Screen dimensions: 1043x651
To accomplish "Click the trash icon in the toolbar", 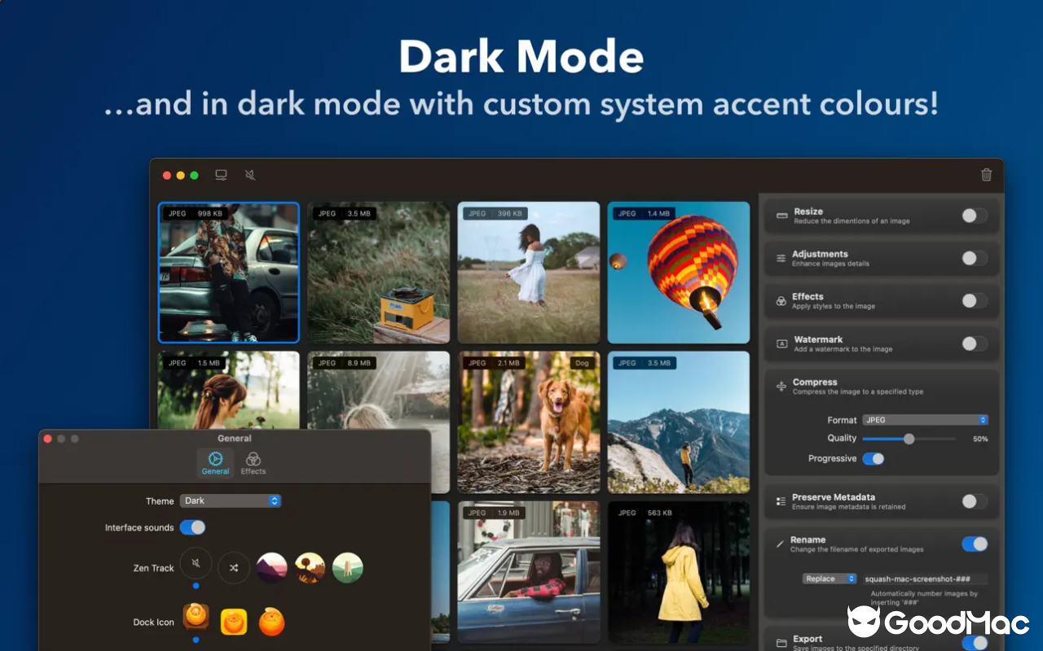I will (x=986, y=175).
